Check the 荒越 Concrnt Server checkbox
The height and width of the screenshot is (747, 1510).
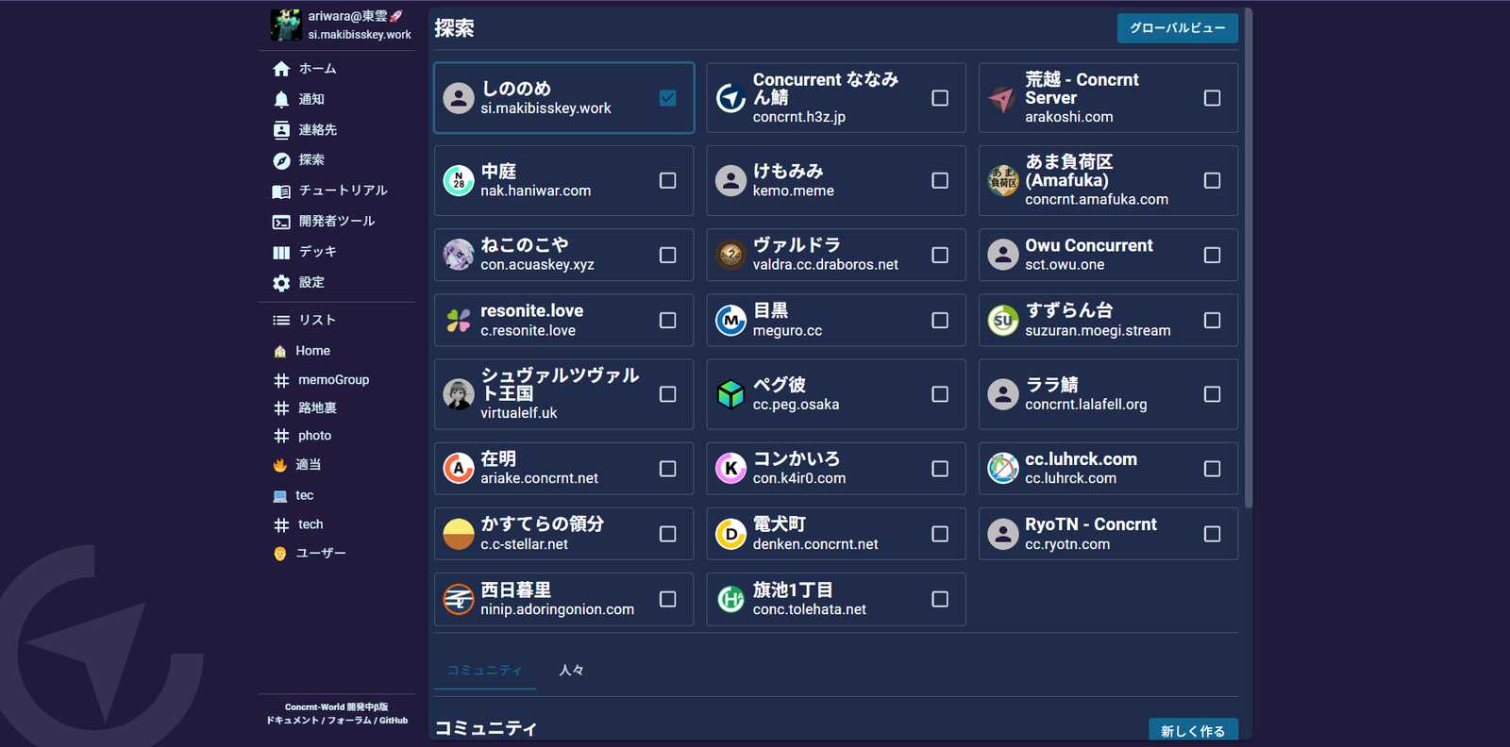point(1213,98)
